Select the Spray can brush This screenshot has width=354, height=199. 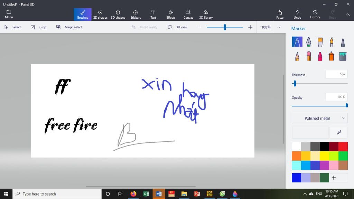point(332,56)
